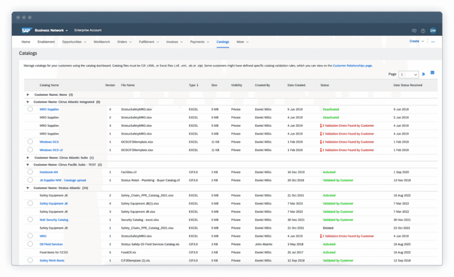Open the Oil Field Services catalog link
Image resolution: width=454 pixels, height=277 pixels.
[51, 244]
